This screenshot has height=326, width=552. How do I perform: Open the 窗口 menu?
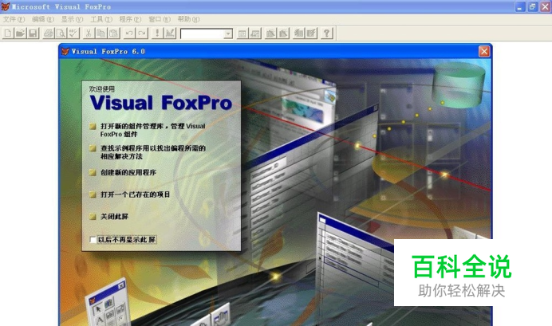159,19
